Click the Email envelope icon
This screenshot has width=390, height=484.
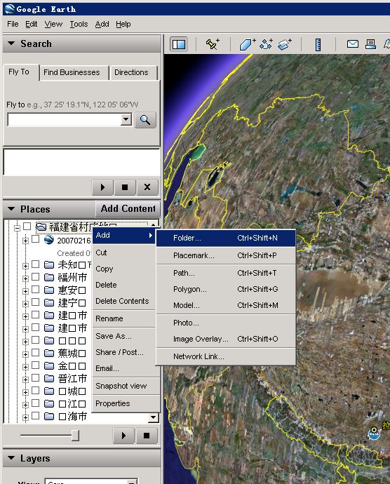tap(352, 44)
